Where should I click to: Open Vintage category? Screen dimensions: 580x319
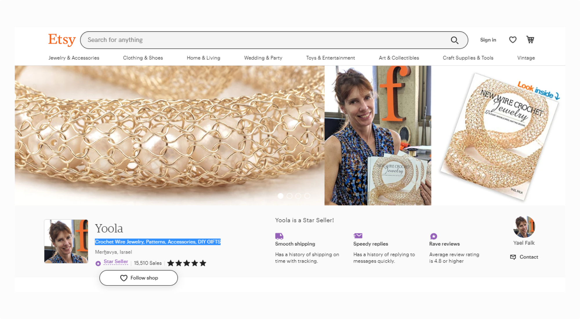tap(526, 58)
